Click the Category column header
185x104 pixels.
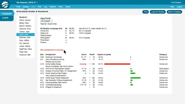click(163, 55)
